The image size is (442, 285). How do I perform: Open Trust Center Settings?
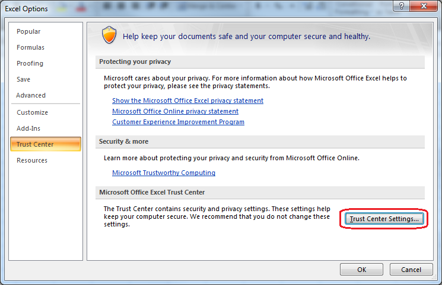pos(384,219)
